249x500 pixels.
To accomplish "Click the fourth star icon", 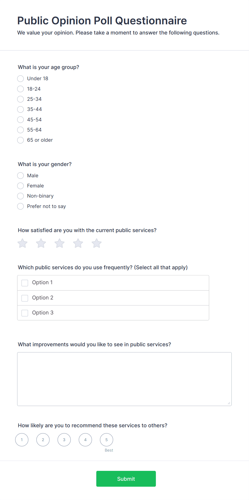I will (78, 243).
